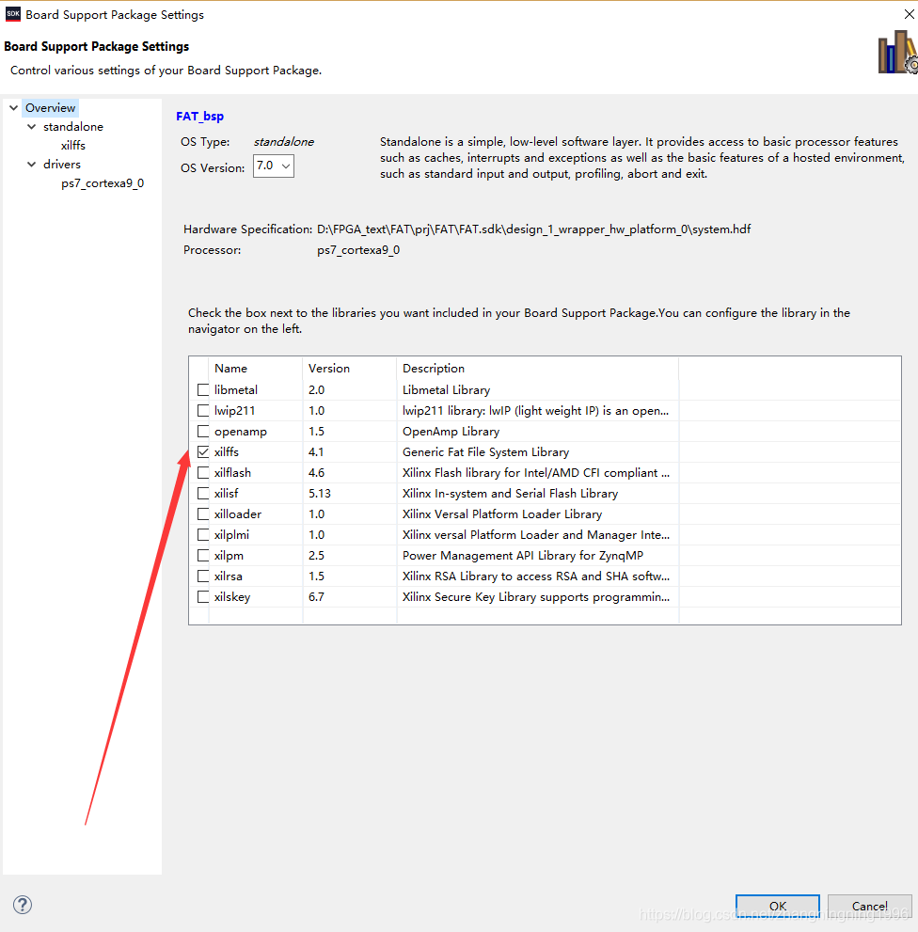This screenshot has width=918, height=932.
Task: Select Overview in the navigator tree
Action: click(x=51, y=107)
